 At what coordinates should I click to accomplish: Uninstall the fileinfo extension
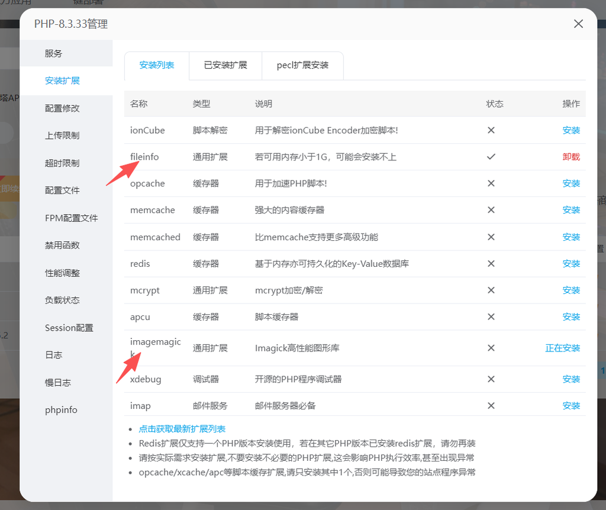click(x=571, y=157)
